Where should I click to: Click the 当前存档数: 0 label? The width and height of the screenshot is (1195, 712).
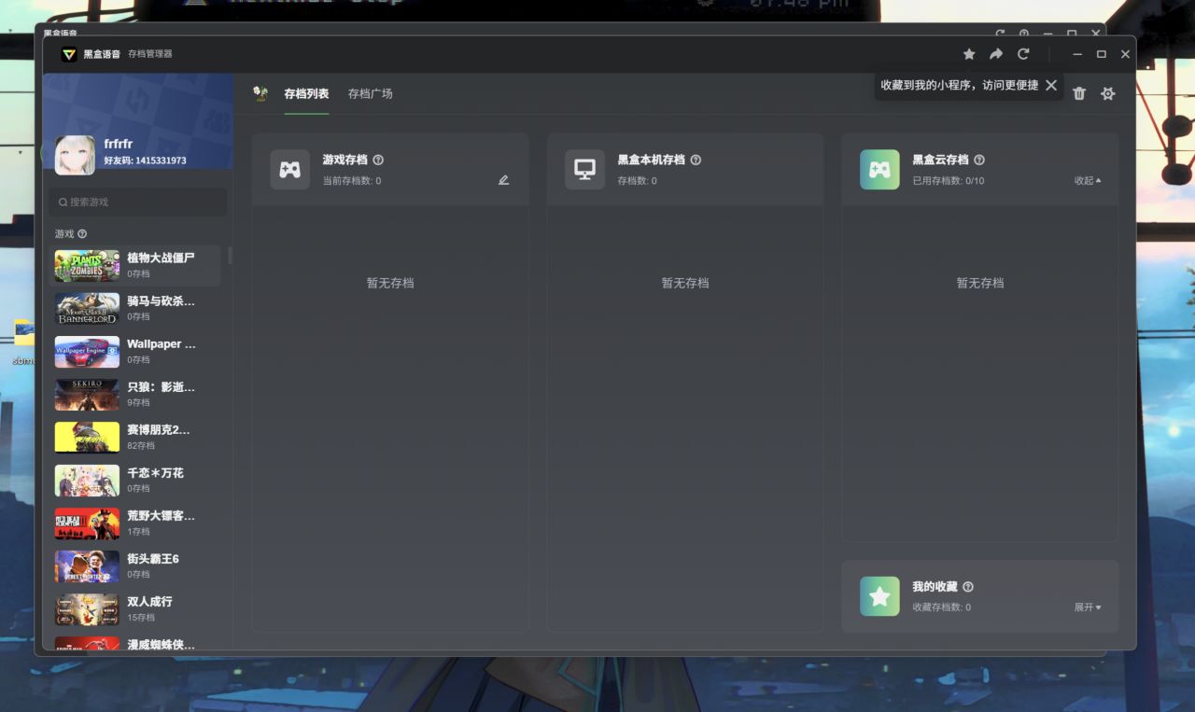click(352, 181)
